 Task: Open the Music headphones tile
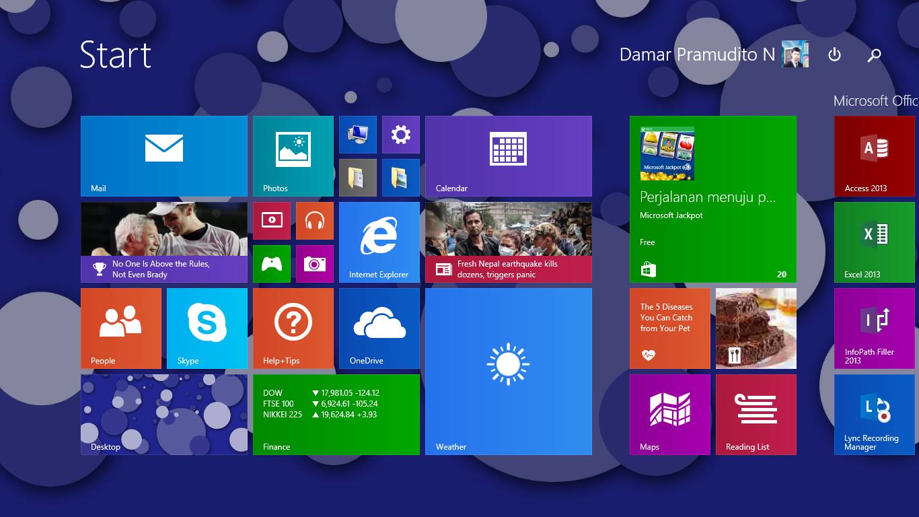[315, 221]
